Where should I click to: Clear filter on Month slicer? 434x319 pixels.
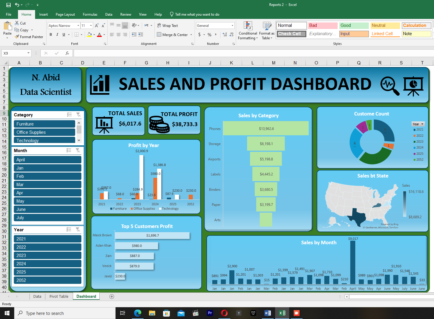tap(78, 150)
